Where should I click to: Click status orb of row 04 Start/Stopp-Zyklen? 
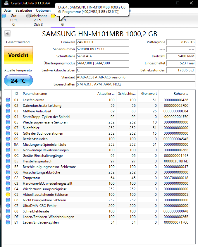pyautogui.click(x=8, y=116)
